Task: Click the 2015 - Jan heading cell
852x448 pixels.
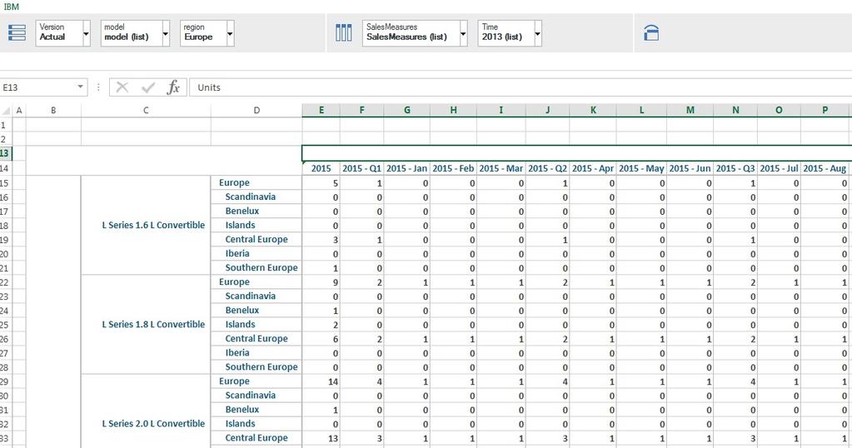Action: pyautogui.click(x=407, y=168)
